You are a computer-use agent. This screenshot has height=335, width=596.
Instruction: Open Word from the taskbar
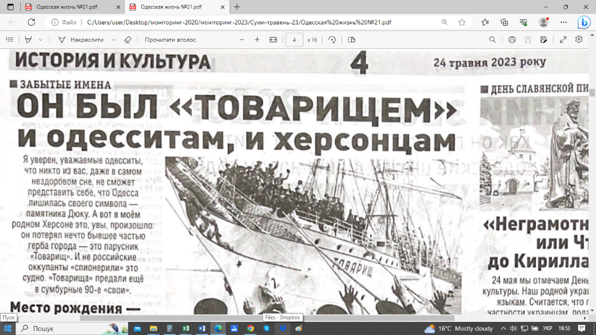pos(202,328)
